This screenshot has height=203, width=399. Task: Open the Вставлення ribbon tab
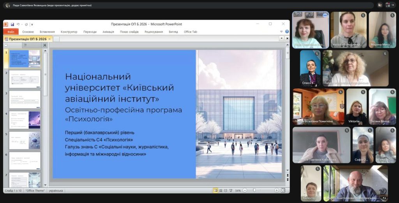(x=47, y=31)
